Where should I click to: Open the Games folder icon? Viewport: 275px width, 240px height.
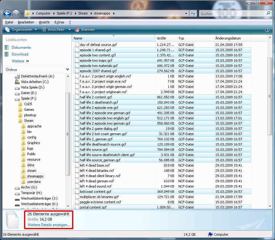[x=20, y=110]
